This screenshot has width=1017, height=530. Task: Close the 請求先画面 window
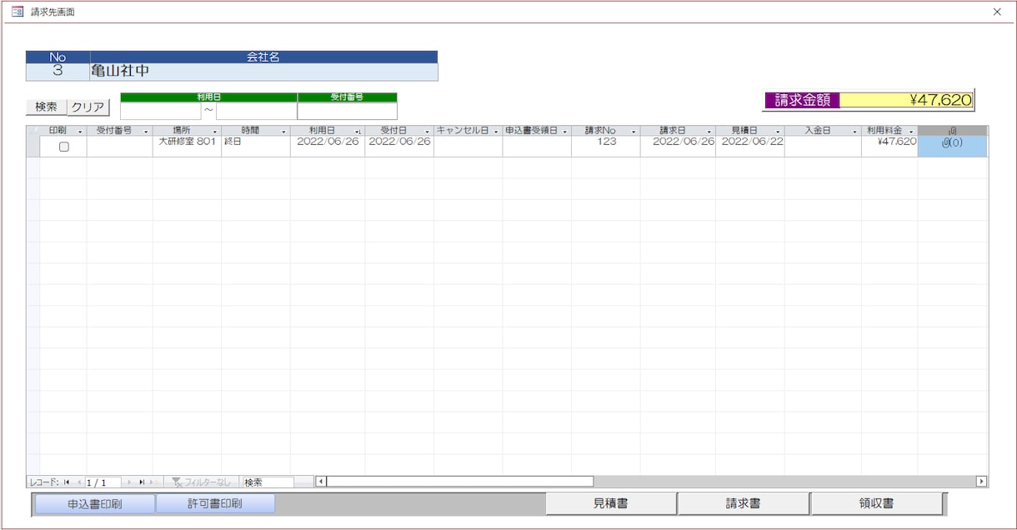pyautogui.click(x=997, y=12)
